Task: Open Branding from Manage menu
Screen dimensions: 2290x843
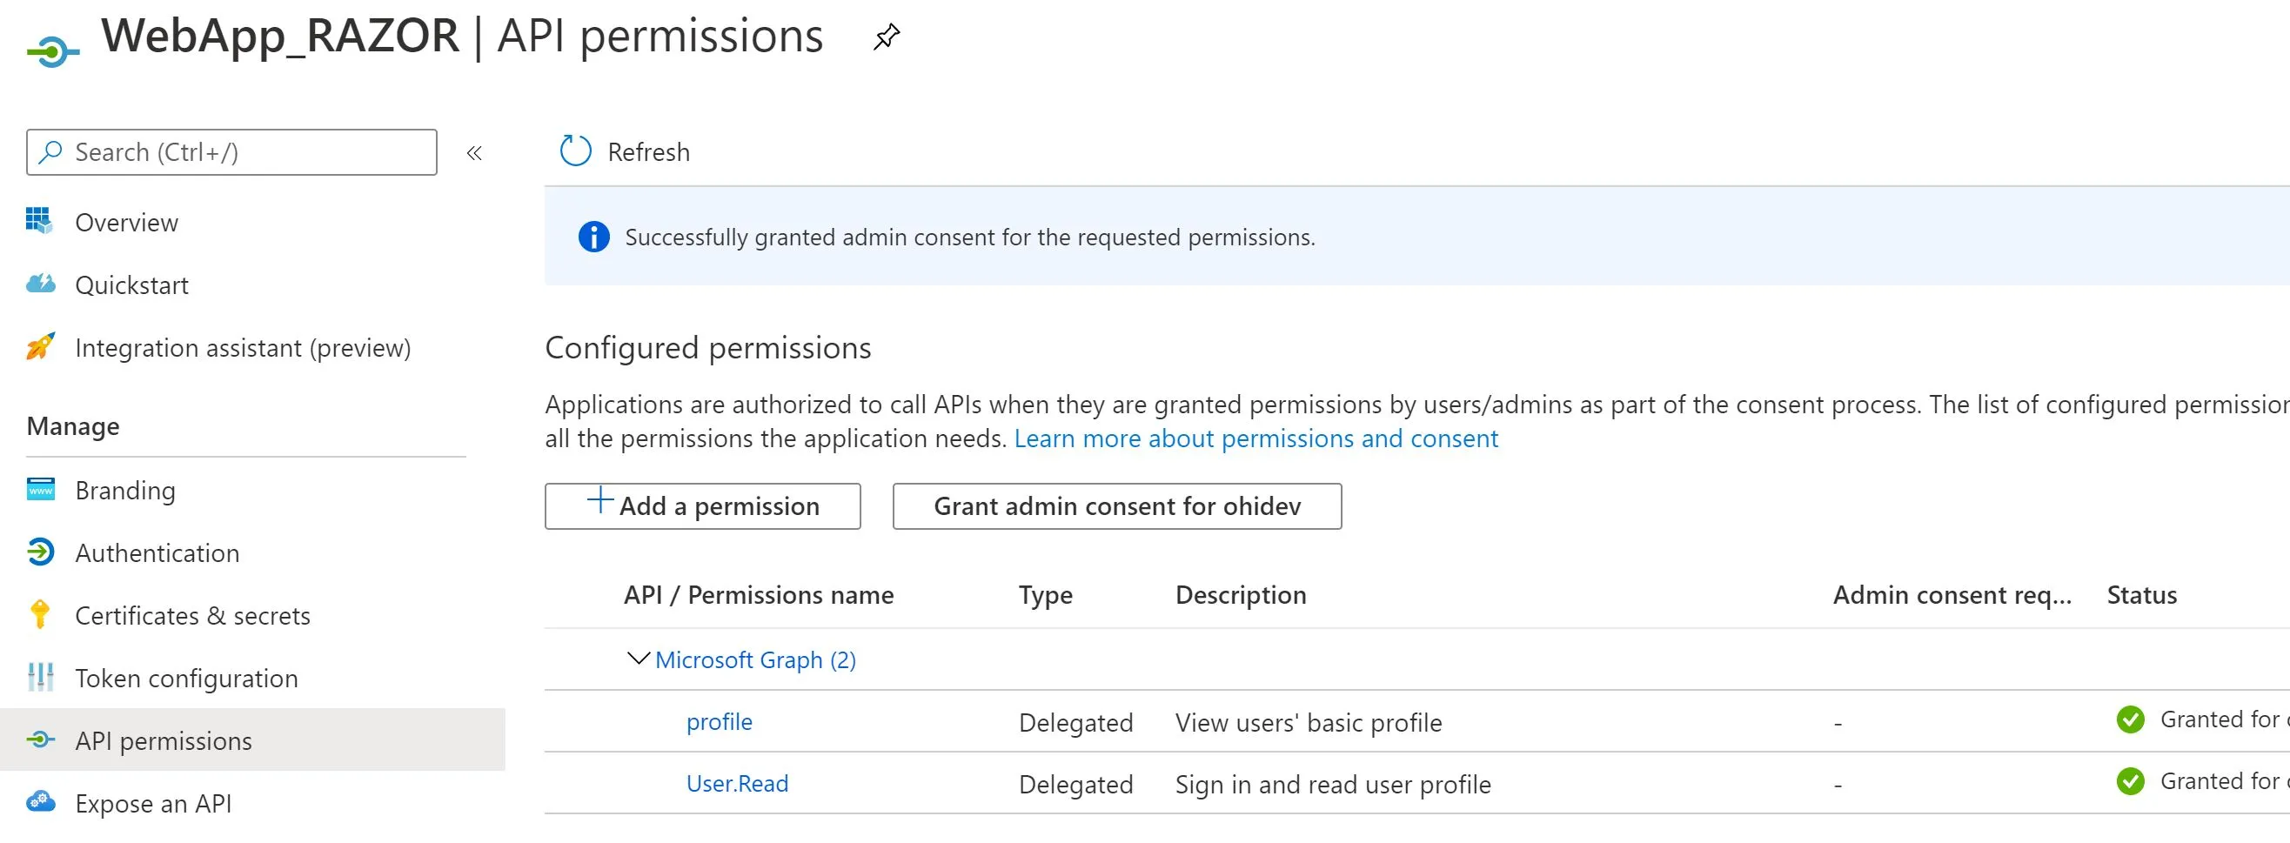Action: pos(125,491)
